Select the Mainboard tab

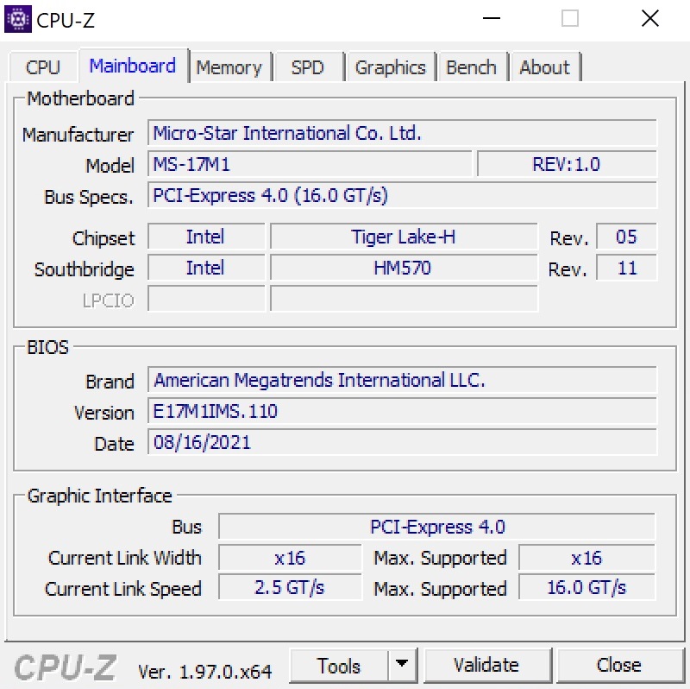click(133, 66)
